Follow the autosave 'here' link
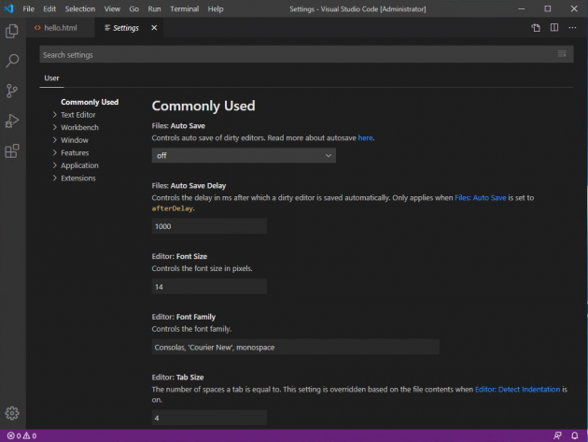Image resolution: width=588 pixels, height=442 pixels. pyautogui.click(x=365, y=137)
